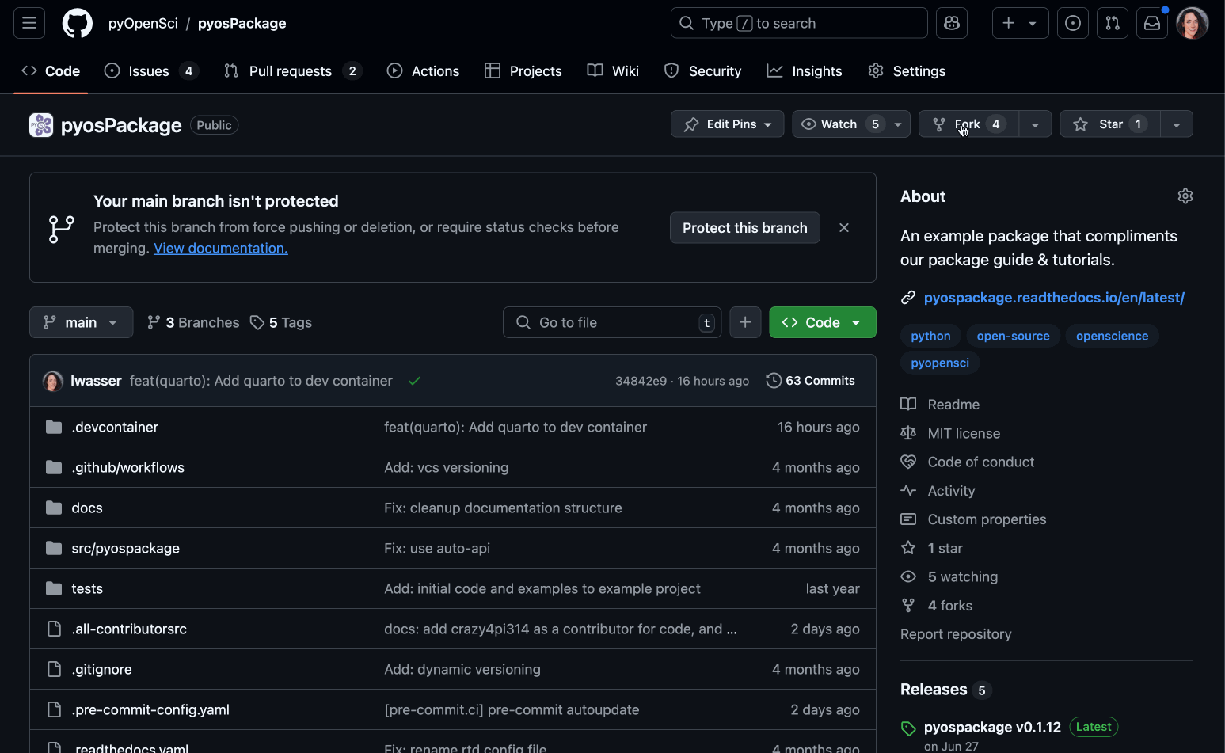Open the notifications inbox
Image resolution: width=1225 pixels, height=753 pixels.
click(1152, 23)
